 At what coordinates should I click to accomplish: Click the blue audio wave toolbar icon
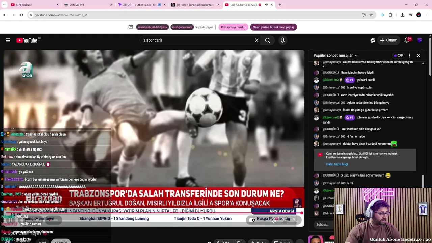pyautogui.click(x=382, y=15)
